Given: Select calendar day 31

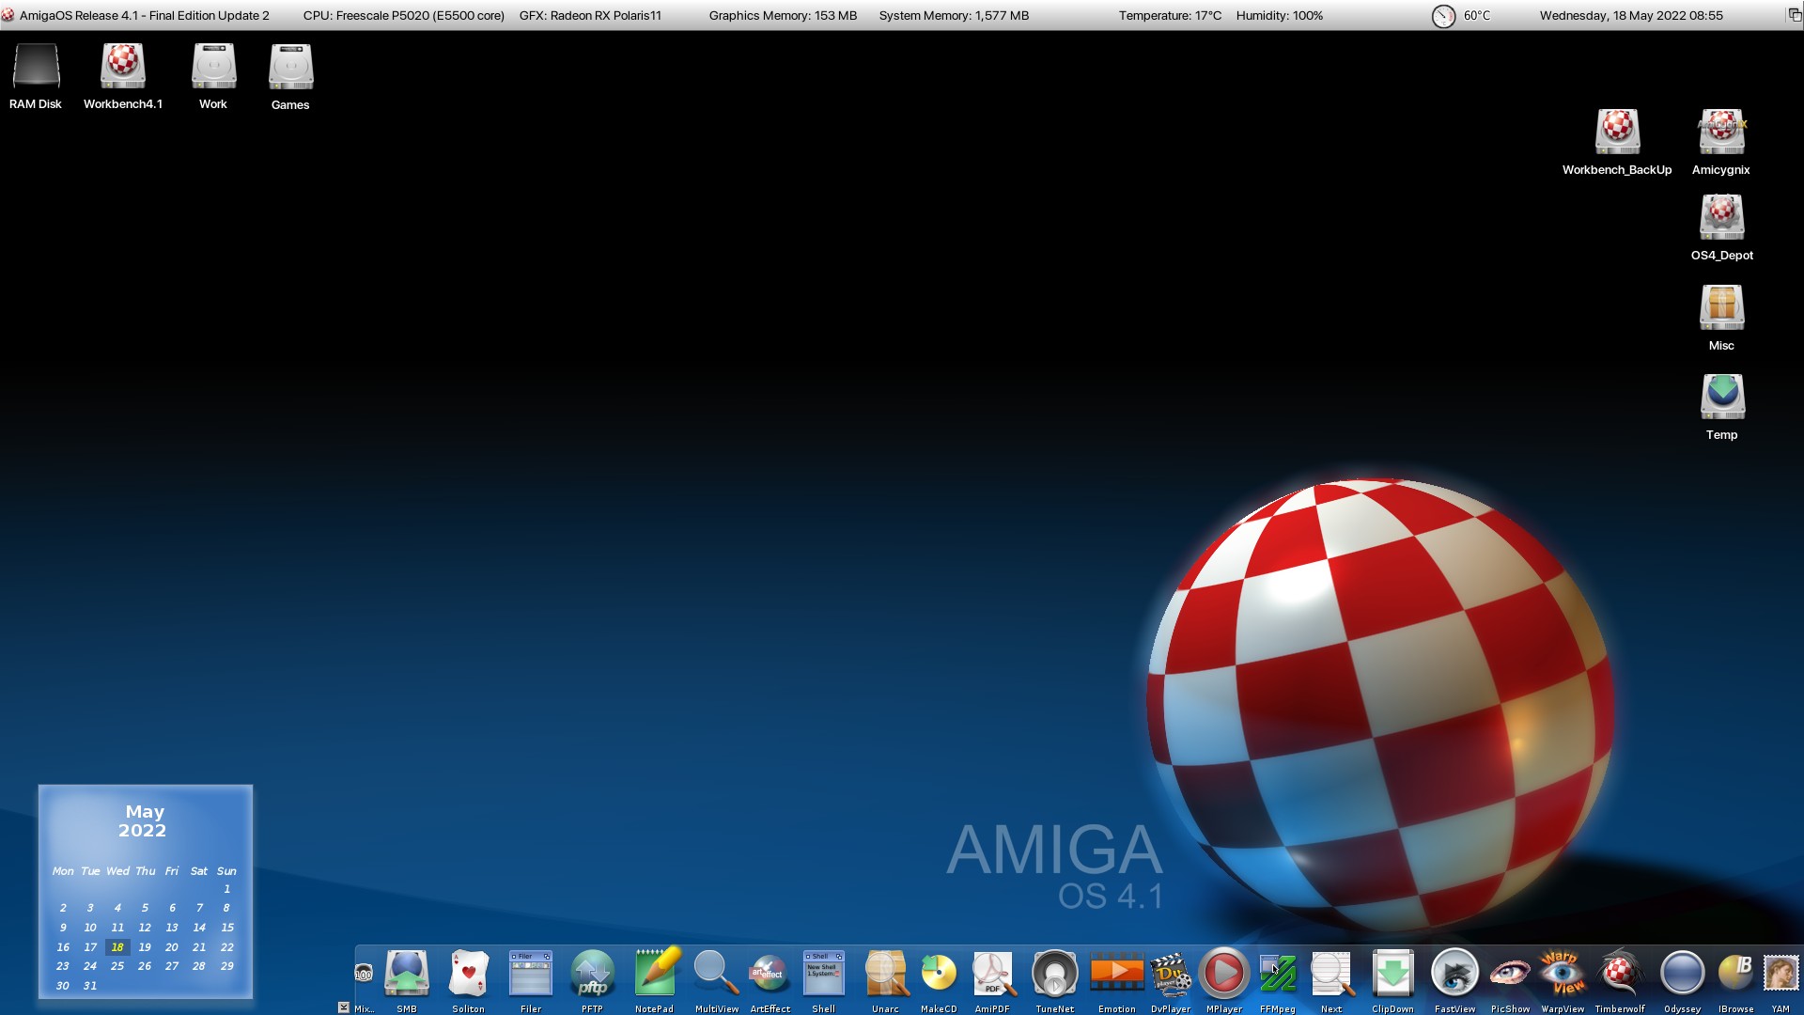Looking at the screenshot, I should 90,986.
